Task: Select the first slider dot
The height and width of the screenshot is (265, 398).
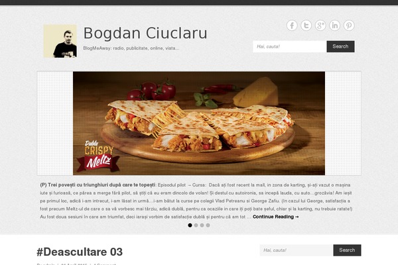Action: coord(190,225)
